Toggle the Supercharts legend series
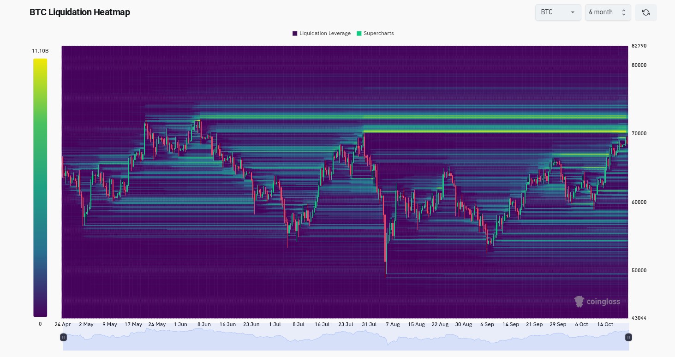 (378, 33)
